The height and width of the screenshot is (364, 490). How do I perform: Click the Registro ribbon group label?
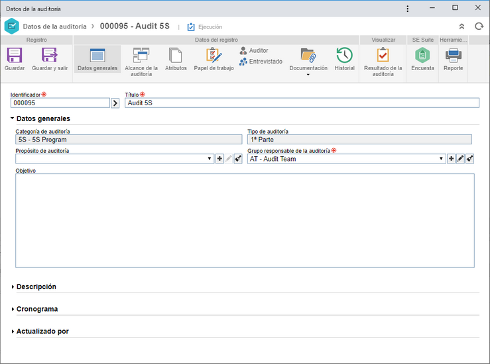click(x=36, y=40)
